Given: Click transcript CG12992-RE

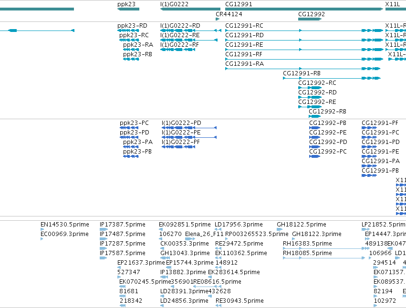Looking at the screenshot, I should click(x=310, y=107).
